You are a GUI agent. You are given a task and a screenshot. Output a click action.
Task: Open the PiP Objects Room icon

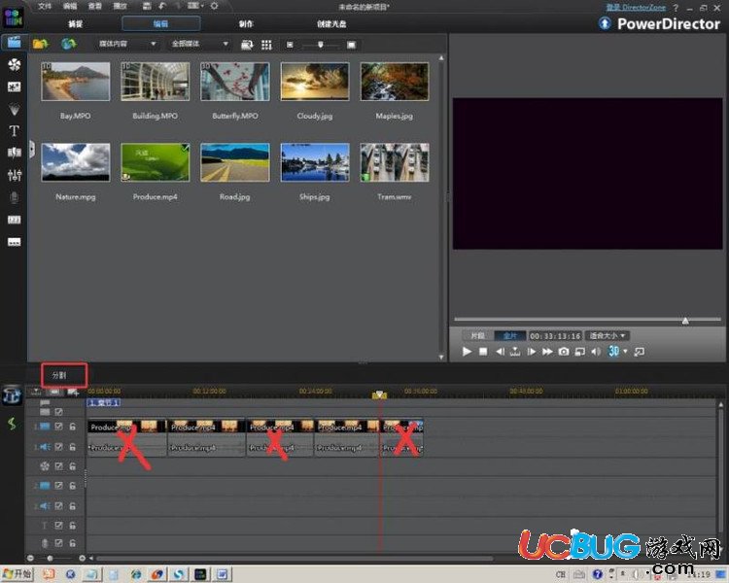[x=14, y=86]
